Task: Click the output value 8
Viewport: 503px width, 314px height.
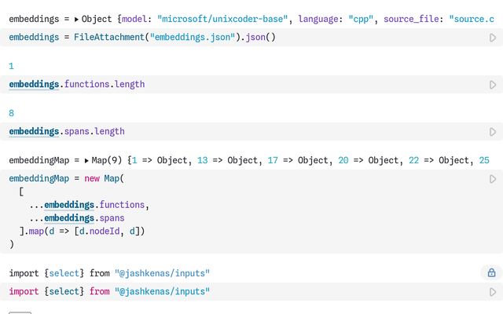Action: [x=12, y=113]
